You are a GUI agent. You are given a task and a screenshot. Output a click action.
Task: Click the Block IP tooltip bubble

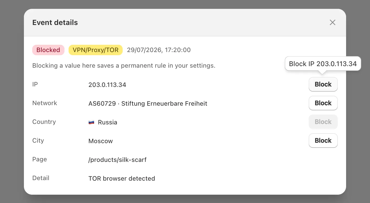tap(323, 64)
